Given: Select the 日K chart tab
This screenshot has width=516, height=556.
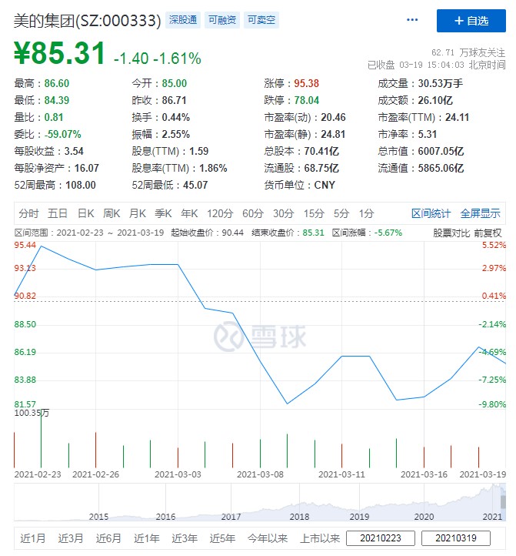Looking at the screenshot, I should click(85, 213).
